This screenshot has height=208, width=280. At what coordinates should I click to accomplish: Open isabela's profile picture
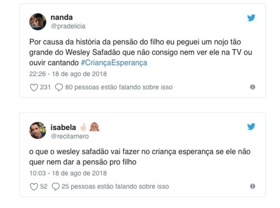pyautogui.click(x=37, y=131)
